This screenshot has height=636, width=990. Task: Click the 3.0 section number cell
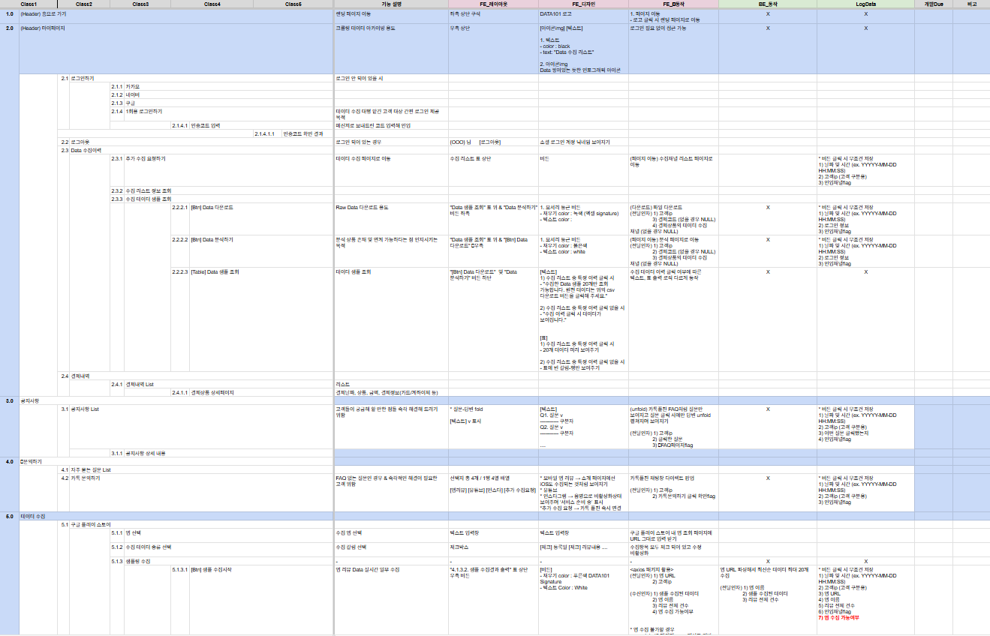[x=9, y=400]
